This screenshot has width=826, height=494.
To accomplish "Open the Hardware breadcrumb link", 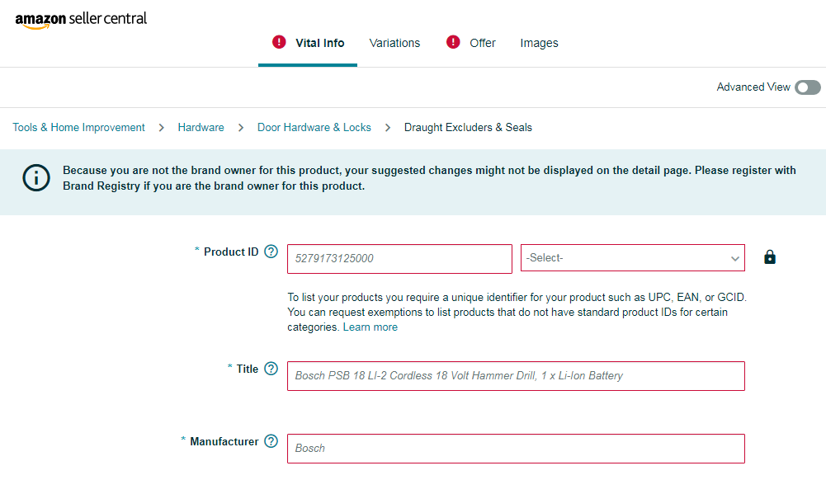I will point(201,128).
